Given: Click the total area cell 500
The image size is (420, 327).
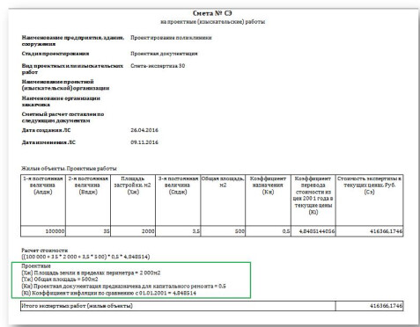Looking at the screenshot, I should tap(223, 231).
